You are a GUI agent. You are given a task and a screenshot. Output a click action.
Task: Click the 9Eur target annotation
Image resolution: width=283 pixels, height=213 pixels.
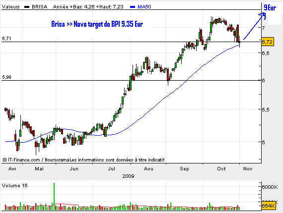click(x=270, y=8)
